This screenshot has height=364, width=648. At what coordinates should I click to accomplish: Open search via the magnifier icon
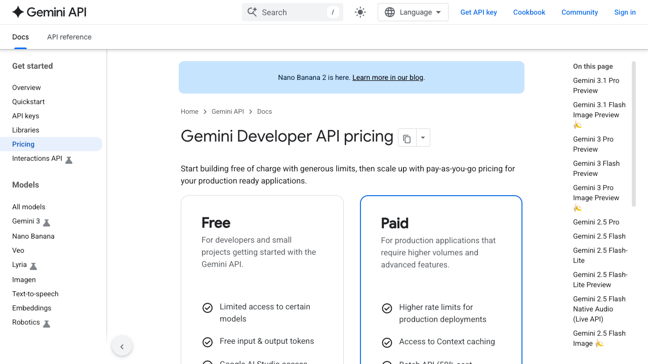tap(252, 12)
